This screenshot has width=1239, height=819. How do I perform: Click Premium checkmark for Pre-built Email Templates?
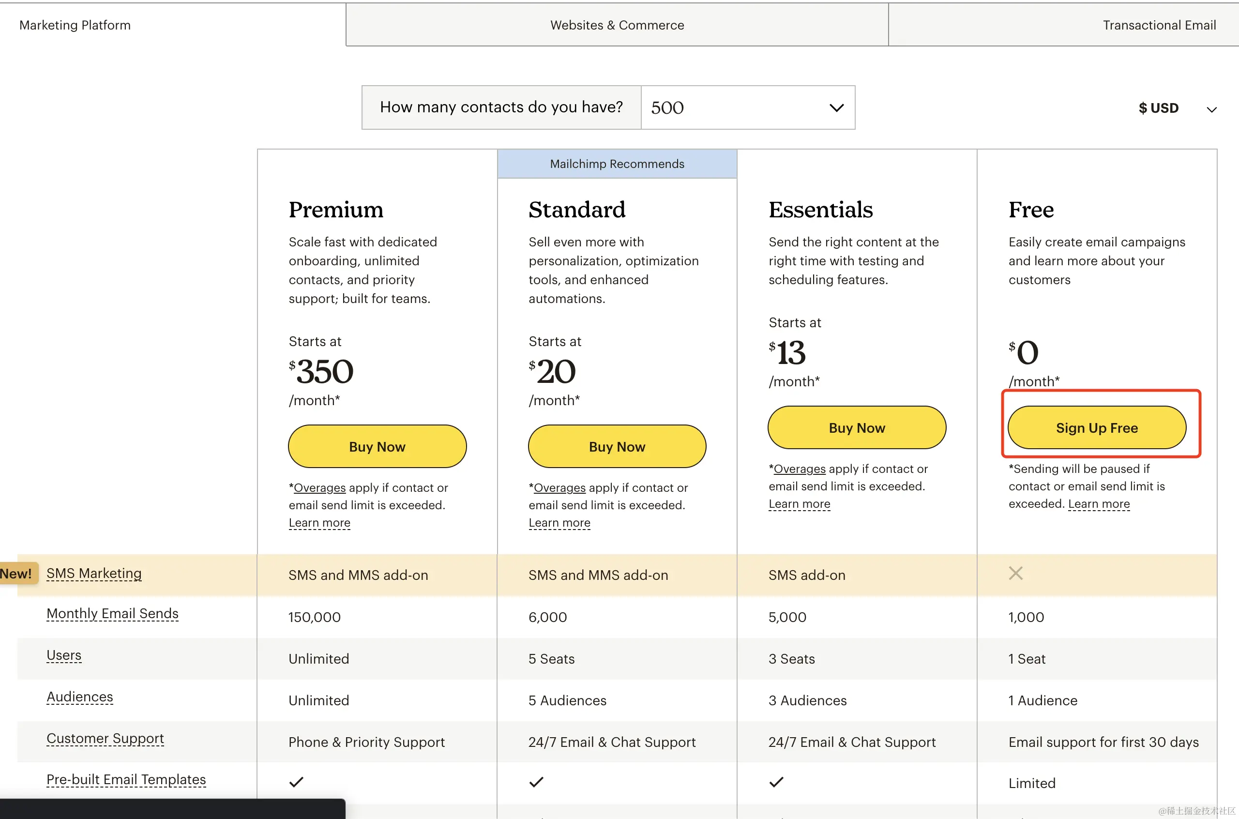[x=296, y=782]
